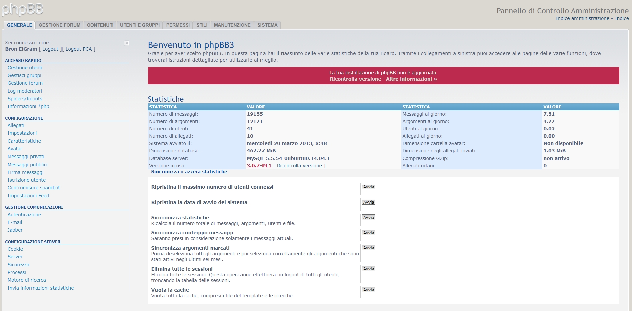
Task: Open E-mail settings
Action: point(15,222)
